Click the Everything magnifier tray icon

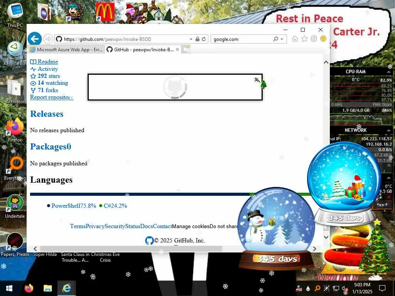(x=317, y=288)
